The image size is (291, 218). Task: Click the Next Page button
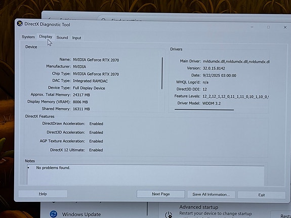(x=161, y=194)
